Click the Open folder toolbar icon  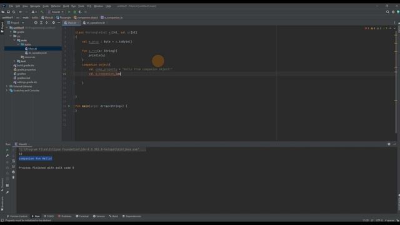[3, 12]
